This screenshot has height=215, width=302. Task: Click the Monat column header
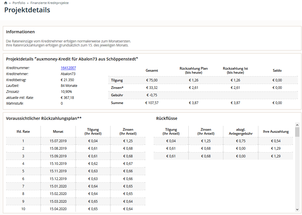coord(58,132)
